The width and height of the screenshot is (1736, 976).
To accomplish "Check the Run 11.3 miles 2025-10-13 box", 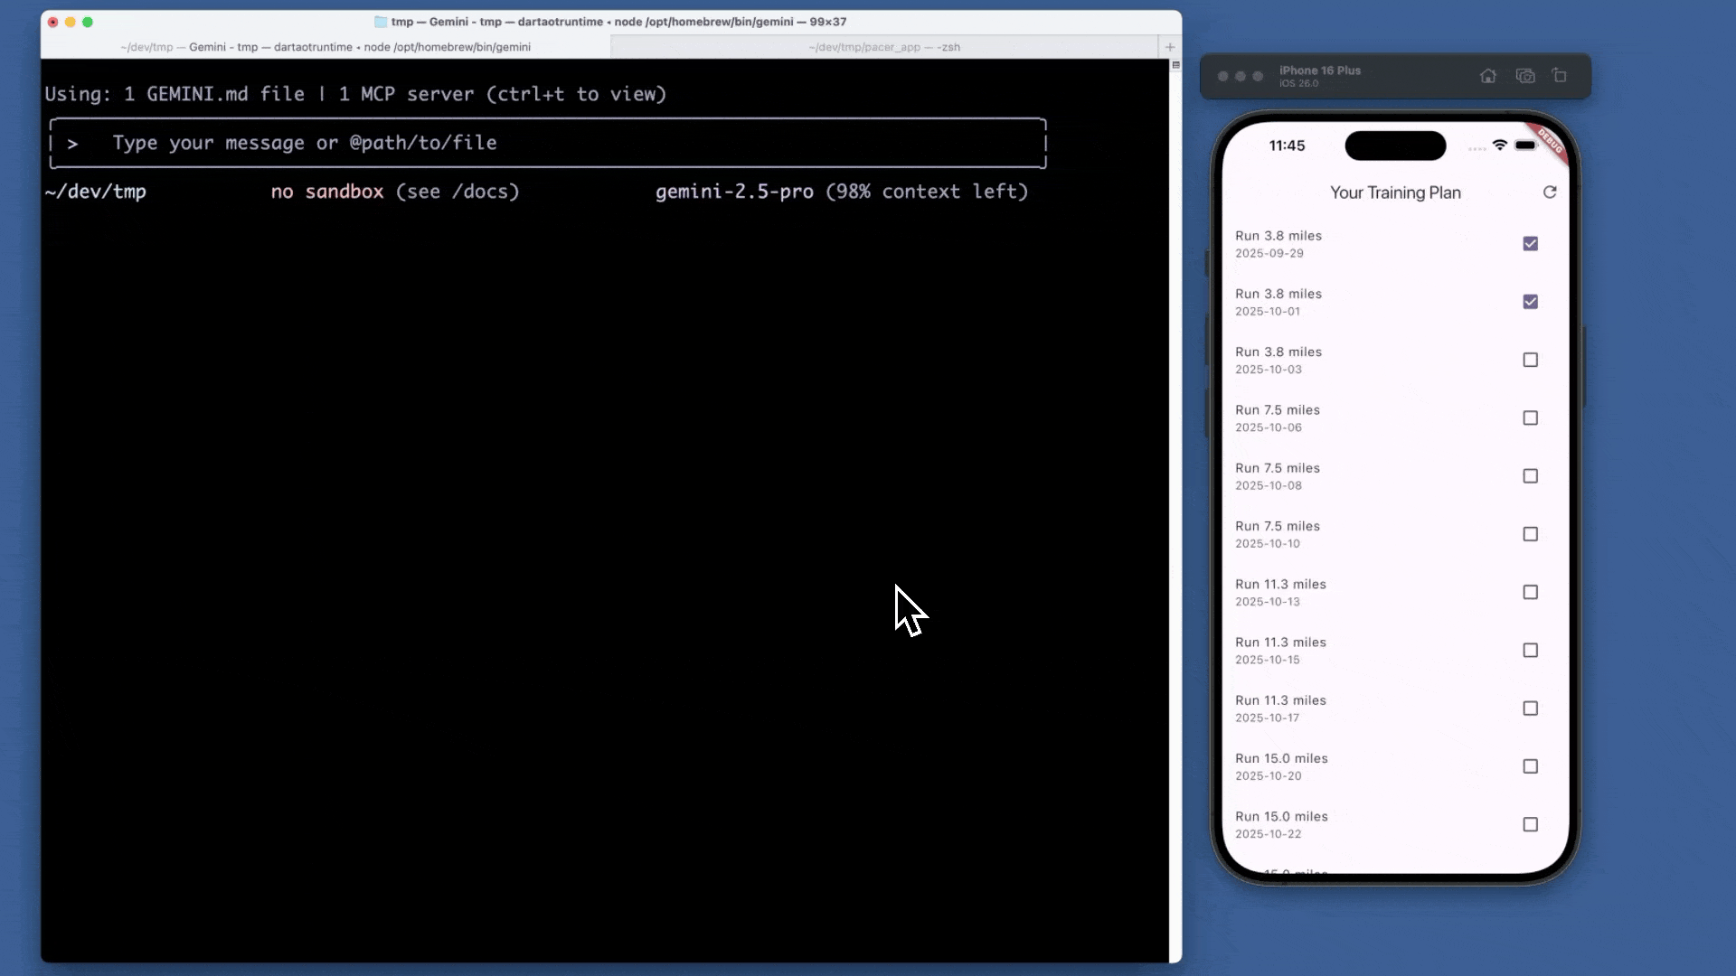I will click(x=1530, y=593).
